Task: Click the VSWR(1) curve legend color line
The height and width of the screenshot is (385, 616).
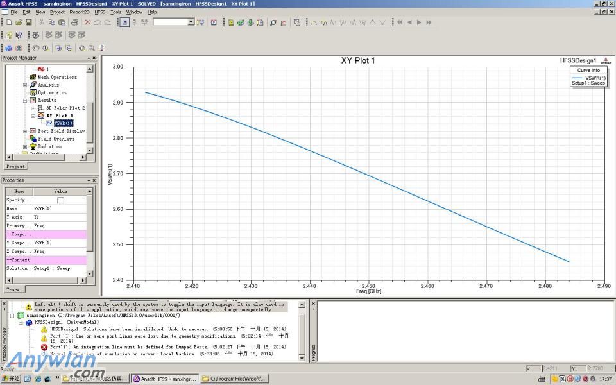Action: point(577,77)
